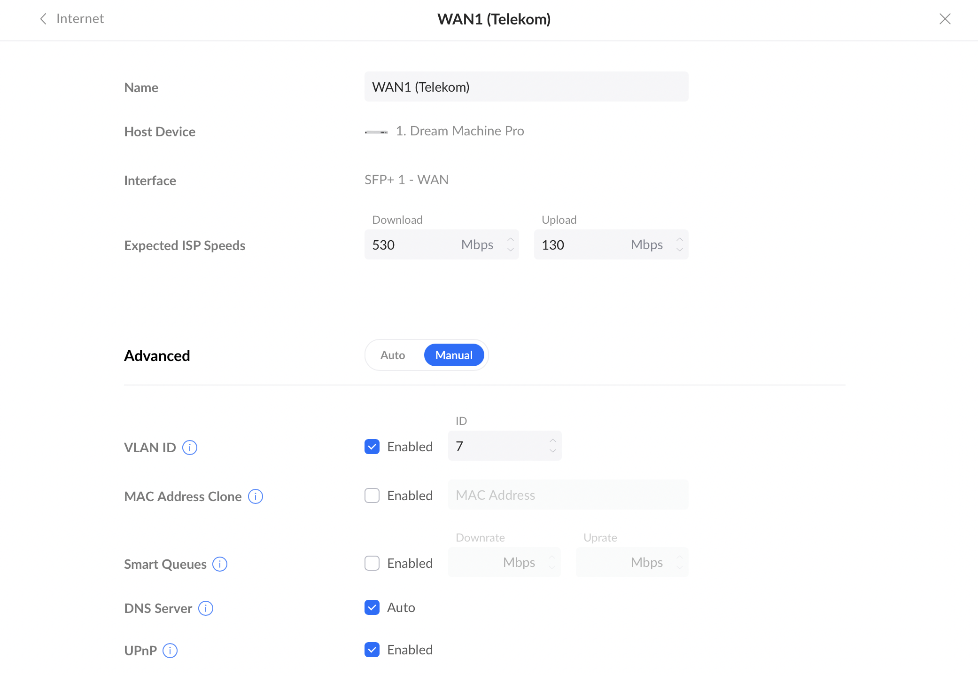Screen dimensions: 978x676
Task: Click the back chevron beside Internet
Action: point(43,19)
